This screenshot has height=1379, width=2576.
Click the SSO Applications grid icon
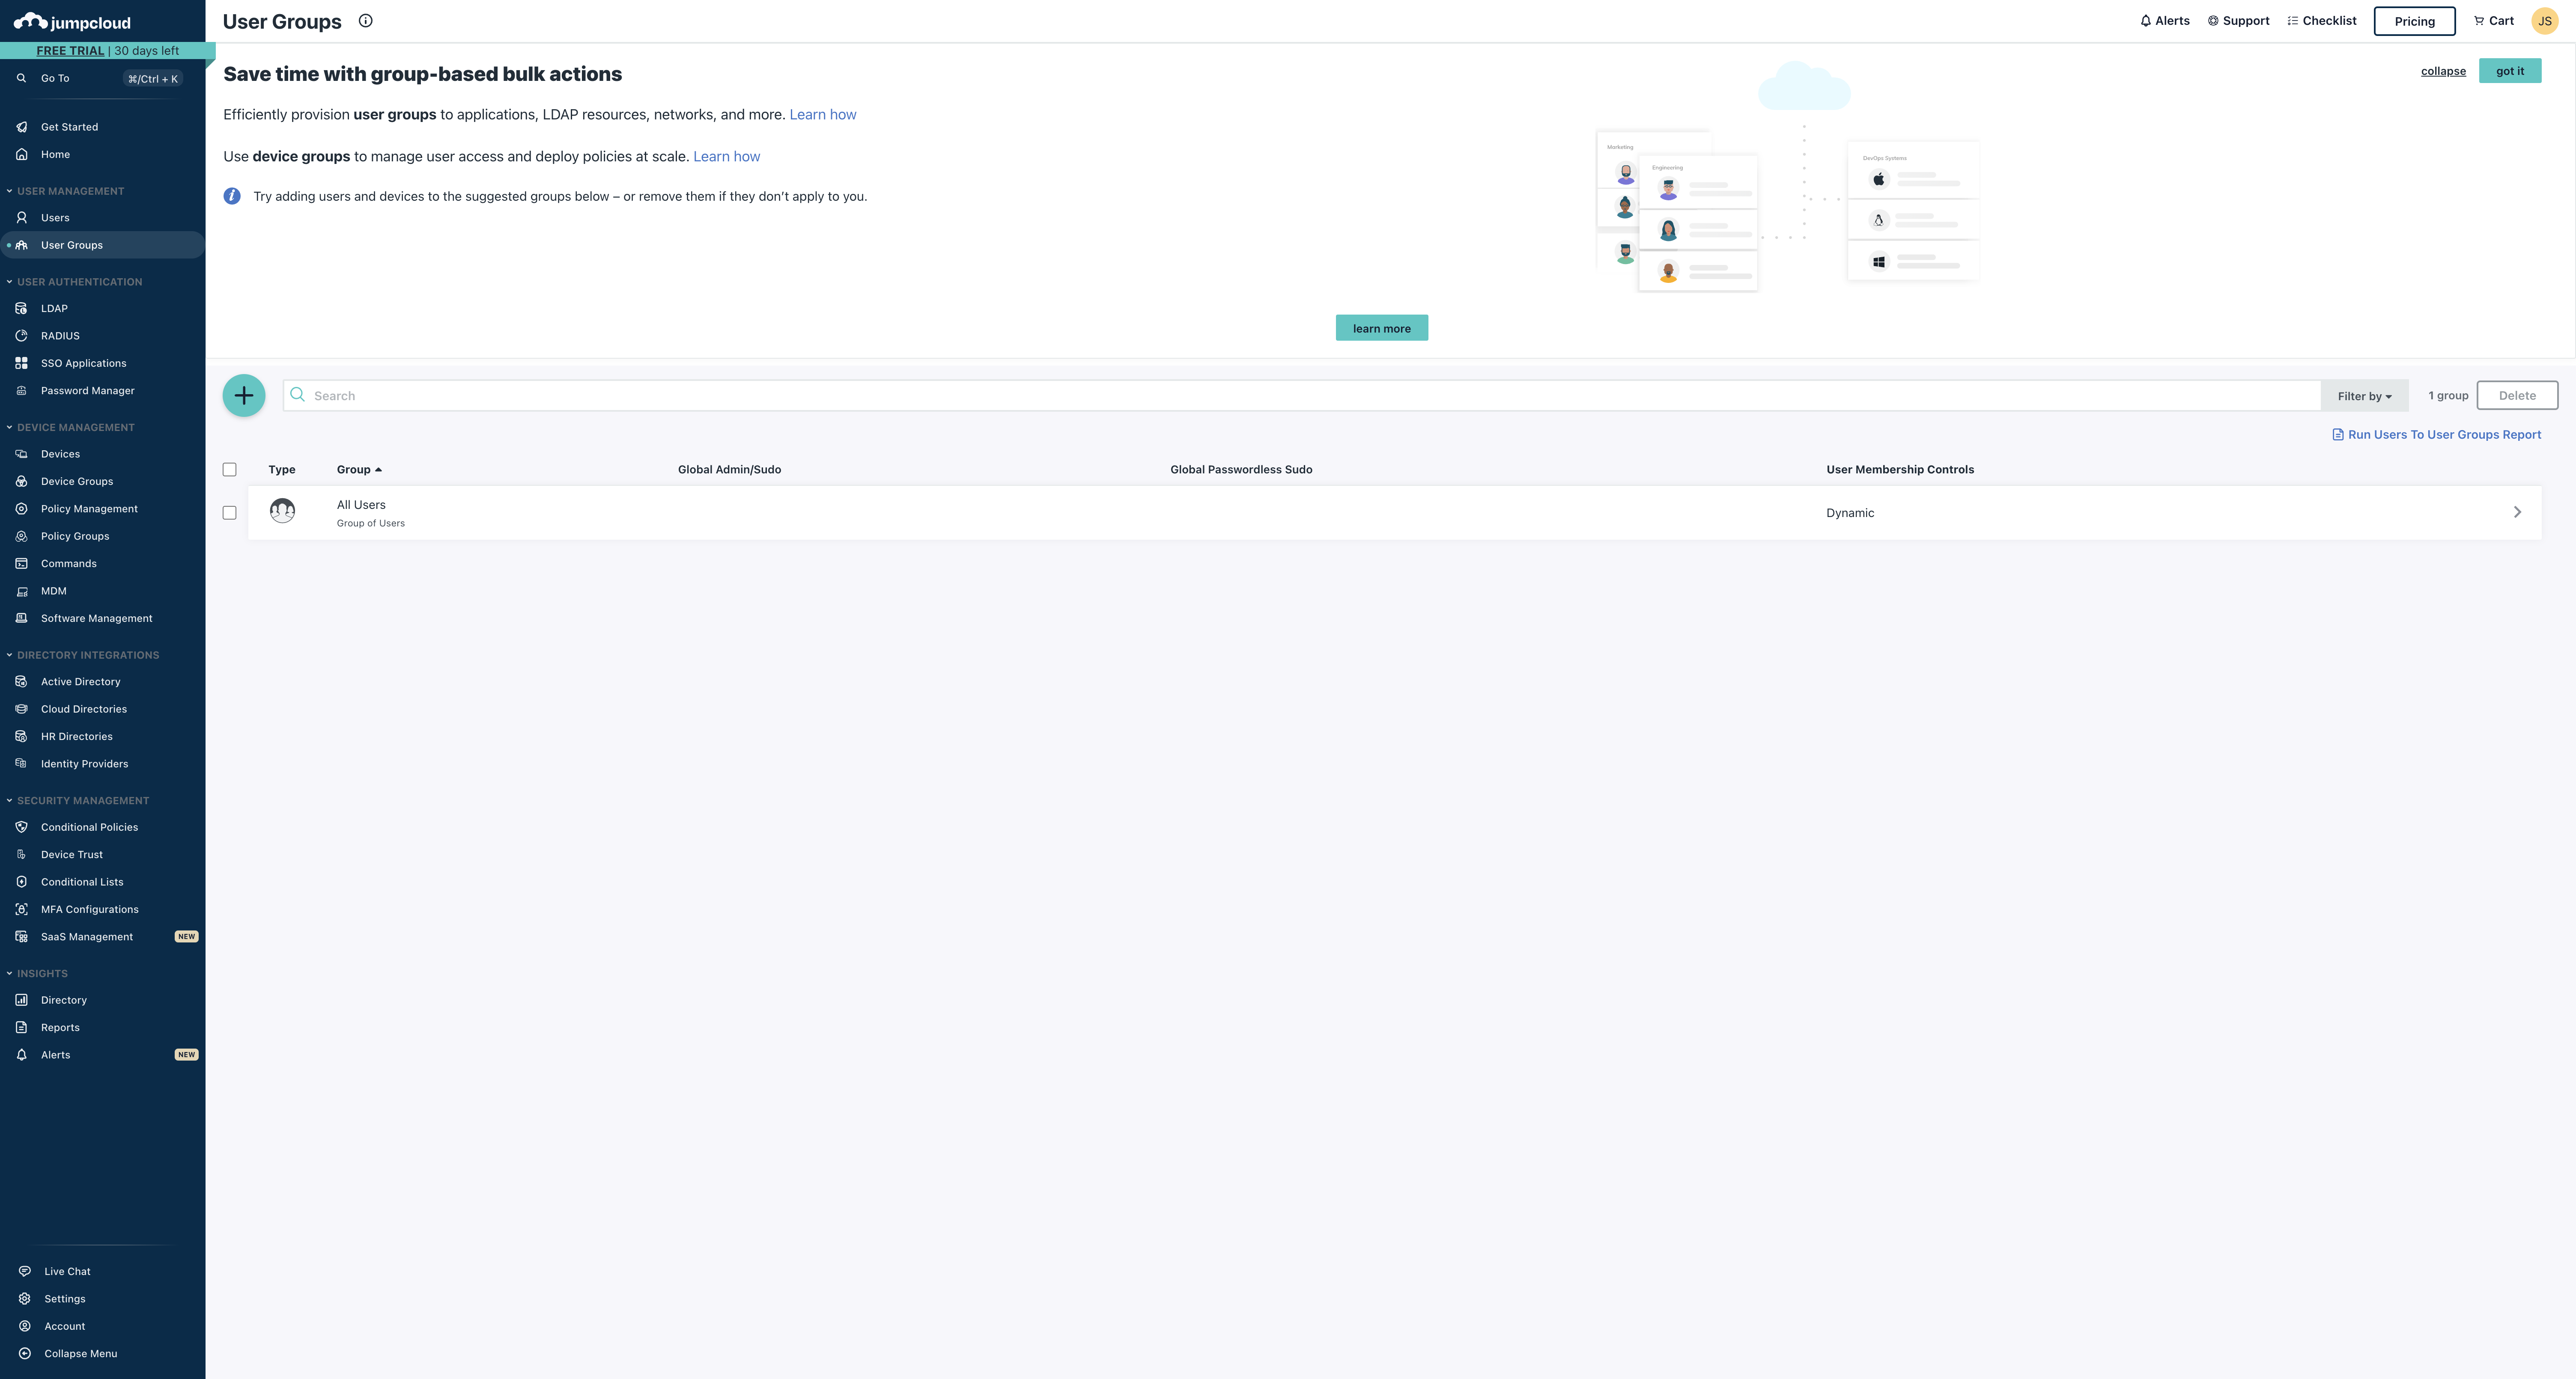click(21, 364)
